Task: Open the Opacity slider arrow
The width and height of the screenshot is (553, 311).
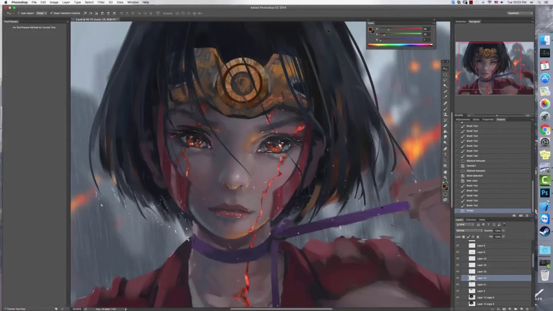Action: (x=503, y=231)
